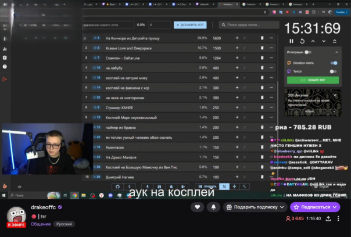Add amount to 'Спамтон - Deltarune' lot

tap(237, 58)
